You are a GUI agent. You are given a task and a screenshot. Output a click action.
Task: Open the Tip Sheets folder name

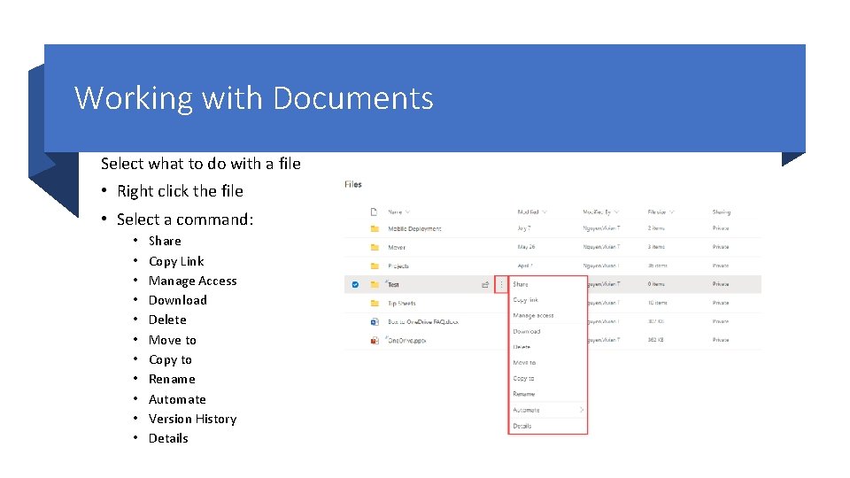pos(402,304)
